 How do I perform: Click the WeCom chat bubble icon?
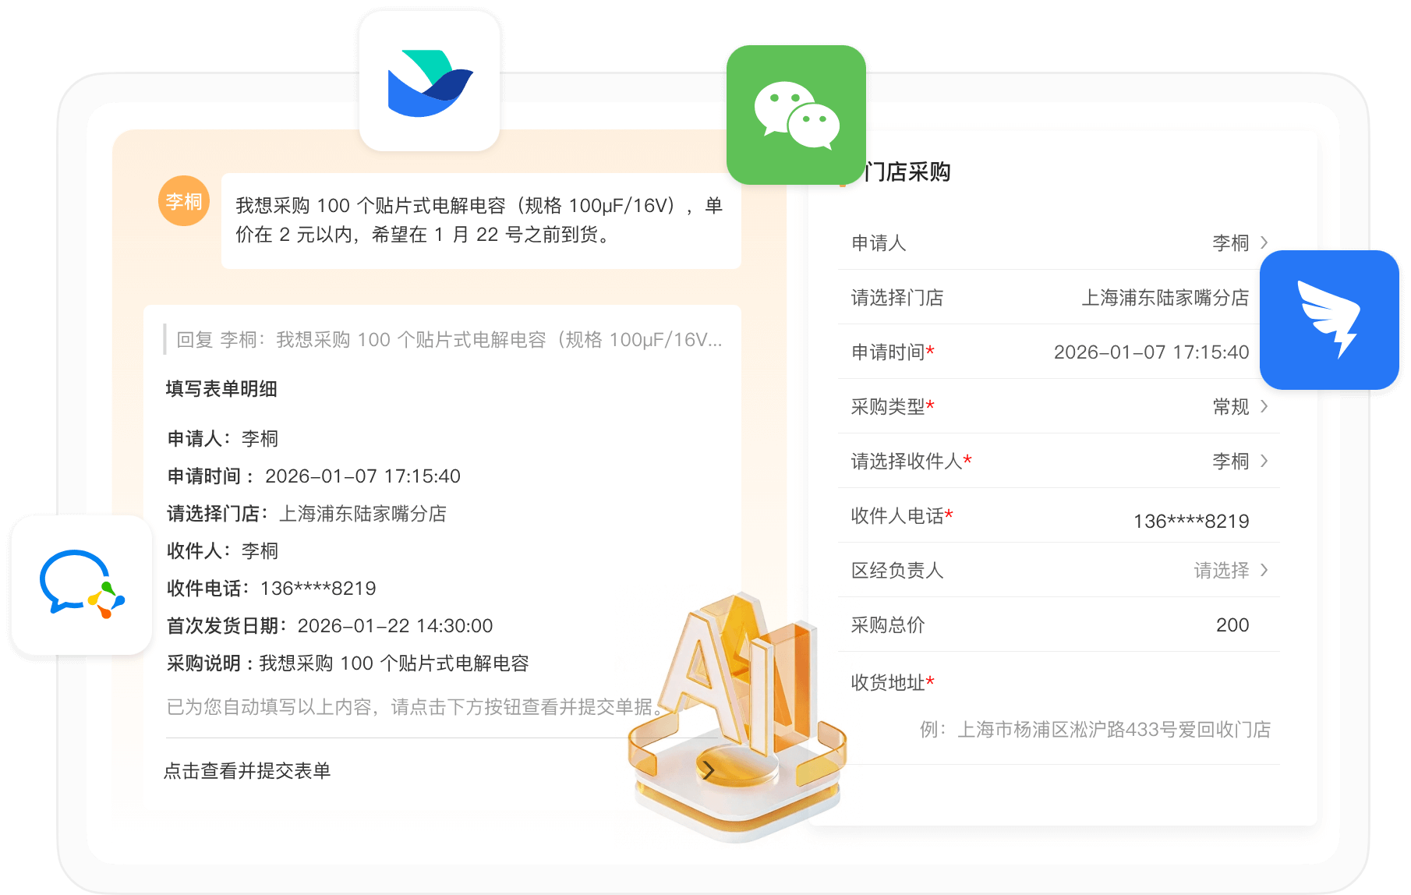(82, 585)
